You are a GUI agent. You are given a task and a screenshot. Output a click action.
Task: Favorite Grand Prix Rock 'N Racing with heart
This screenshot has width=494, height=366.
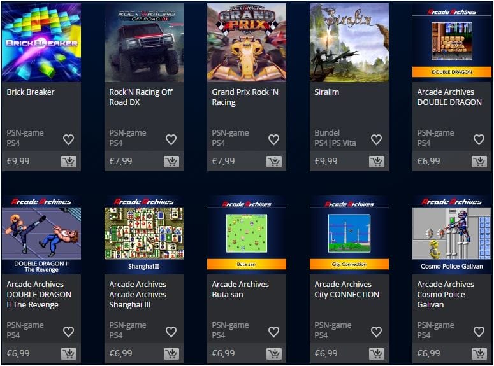click(x=273, y=139)
